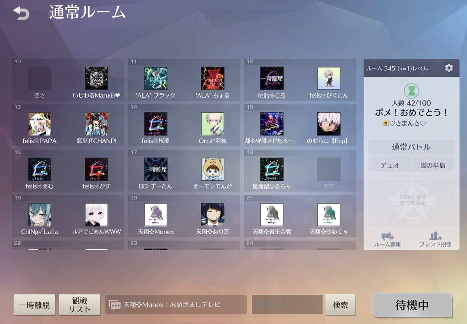Click the 検索 search button
The image size is (467, 324).
[x=340, y=305]
